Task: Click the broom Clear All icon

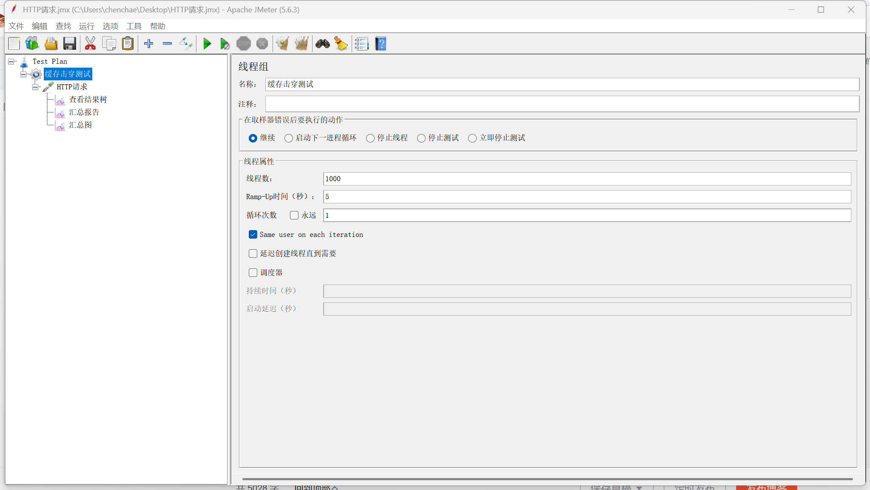Action: coord(301,43)
